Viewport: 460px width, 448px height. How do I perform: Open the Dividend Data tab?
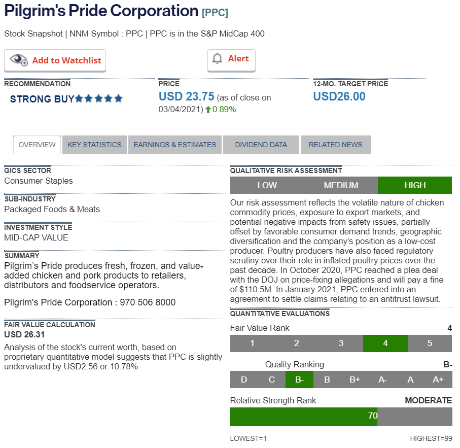(261, 145)
